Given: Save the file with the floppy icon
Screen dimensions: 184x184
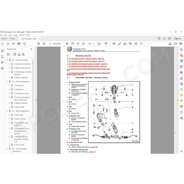Looking at the screenshot, I should 3,44.
